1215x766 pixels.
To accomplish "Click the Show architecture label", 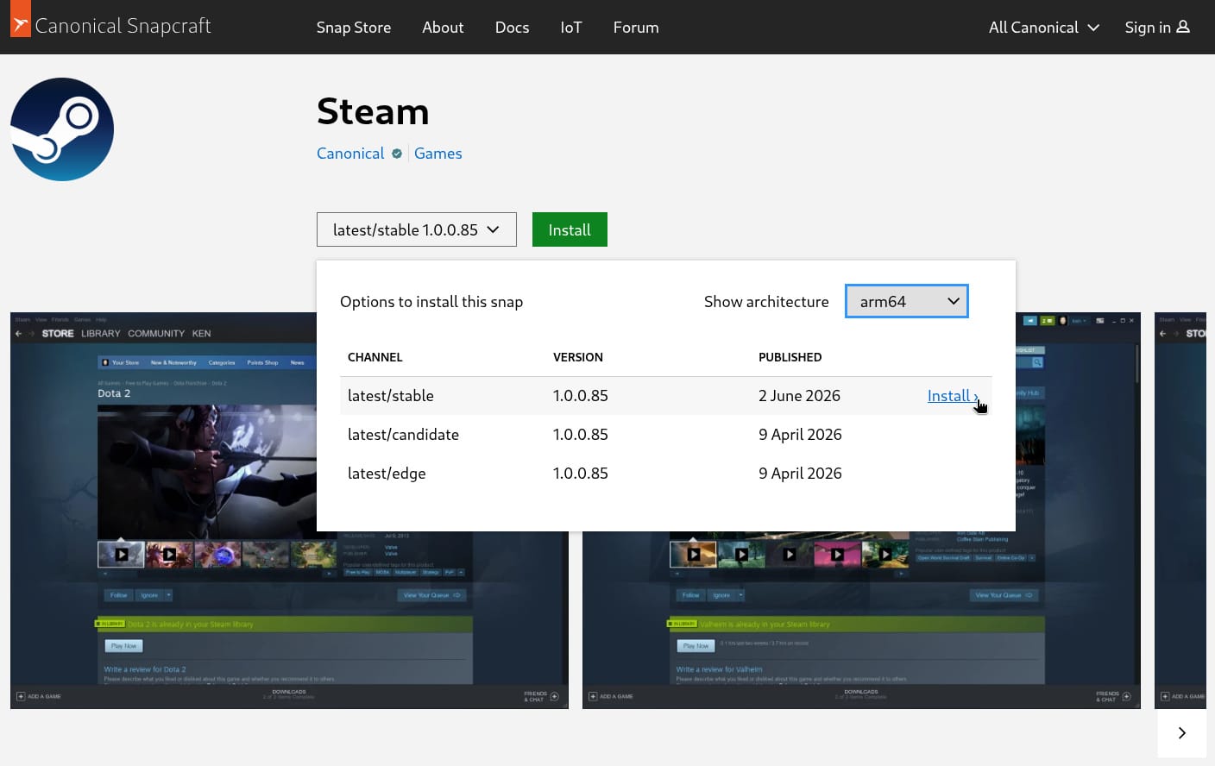I will tap(766, 302).
